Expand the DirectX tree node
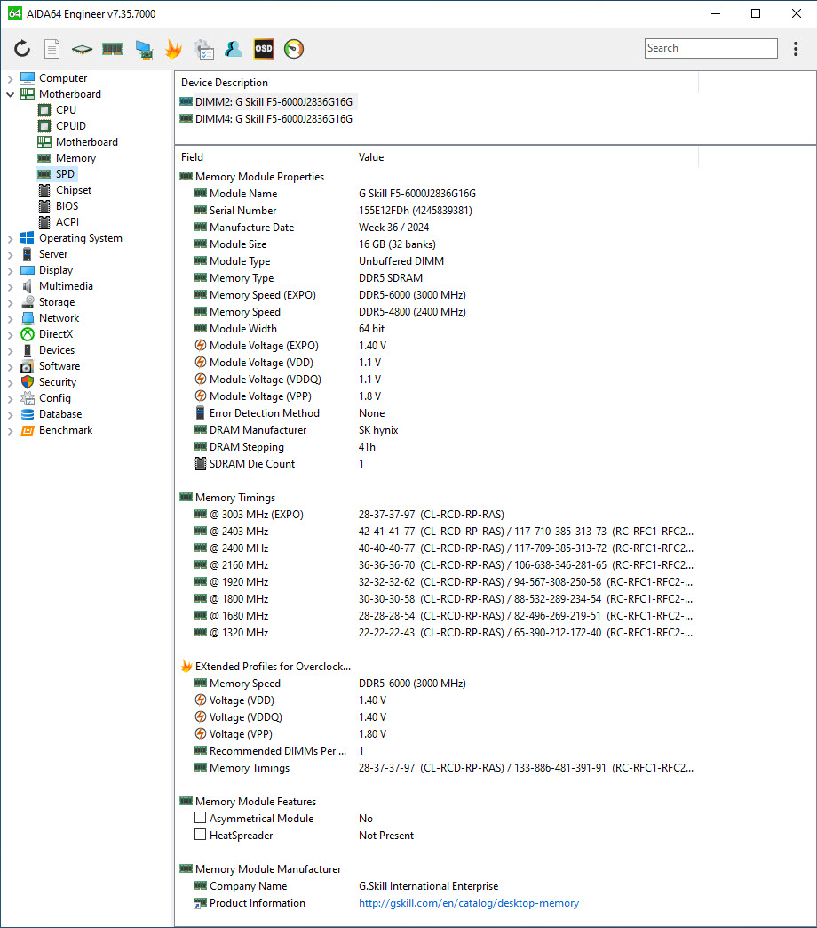 tap(10, 334)
